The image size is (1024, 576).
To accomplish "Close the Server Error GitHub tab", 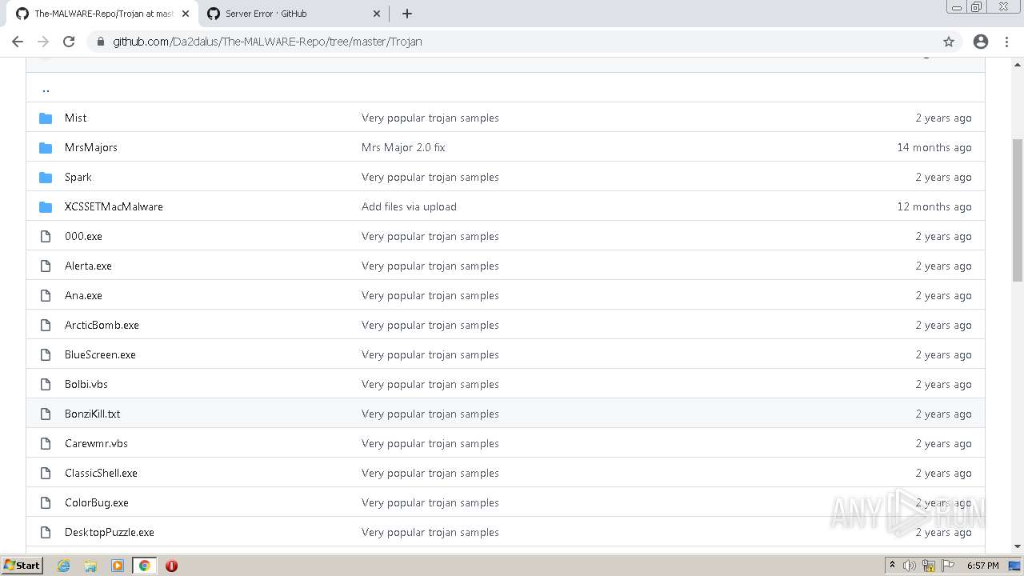I will click(x=377, y=14).
